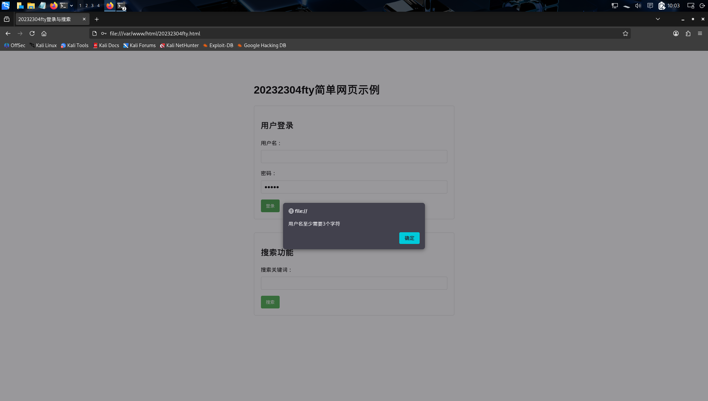The height and width of the screenshot is (401, 708).
Task: Launch the file manager from the taskbar
Action: [31, 6]
